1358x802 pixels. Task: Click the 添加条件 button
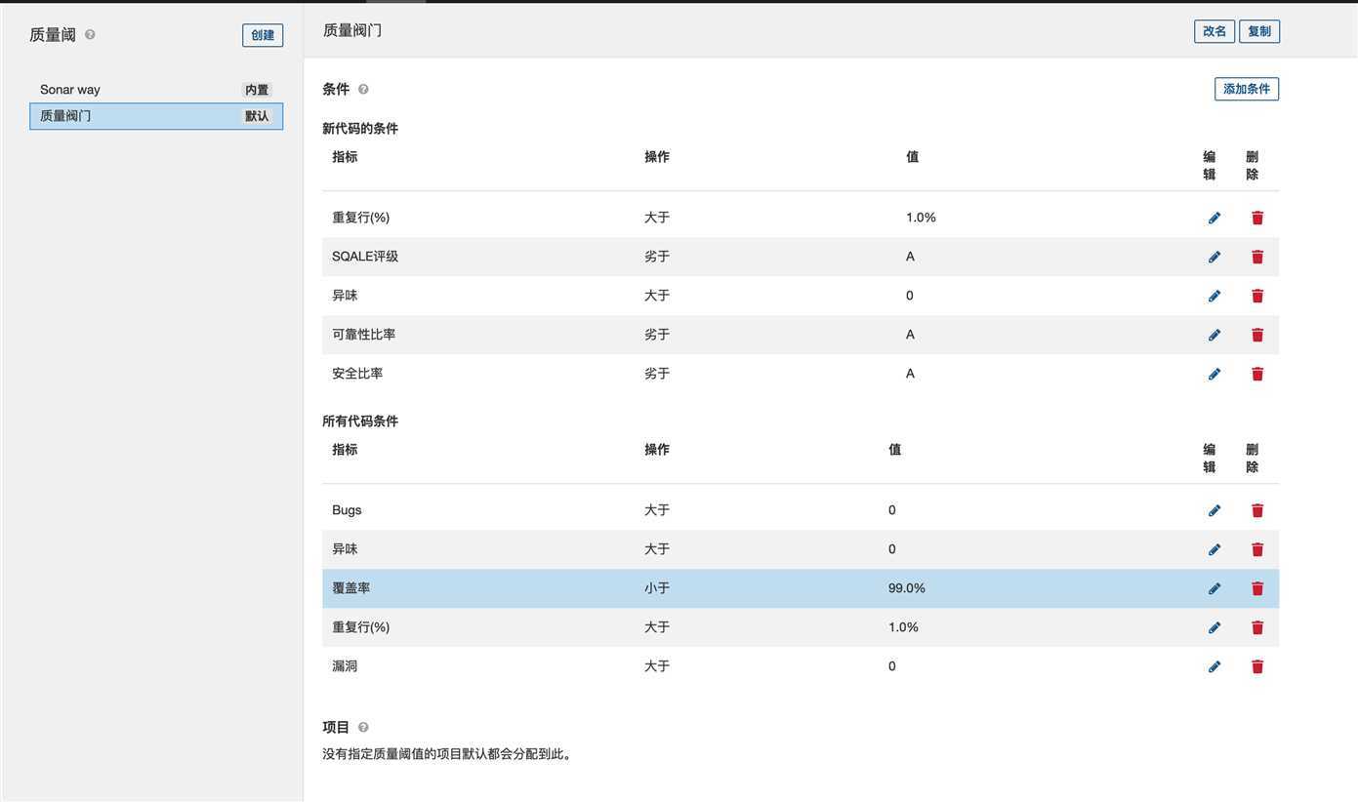point(1247,89)
